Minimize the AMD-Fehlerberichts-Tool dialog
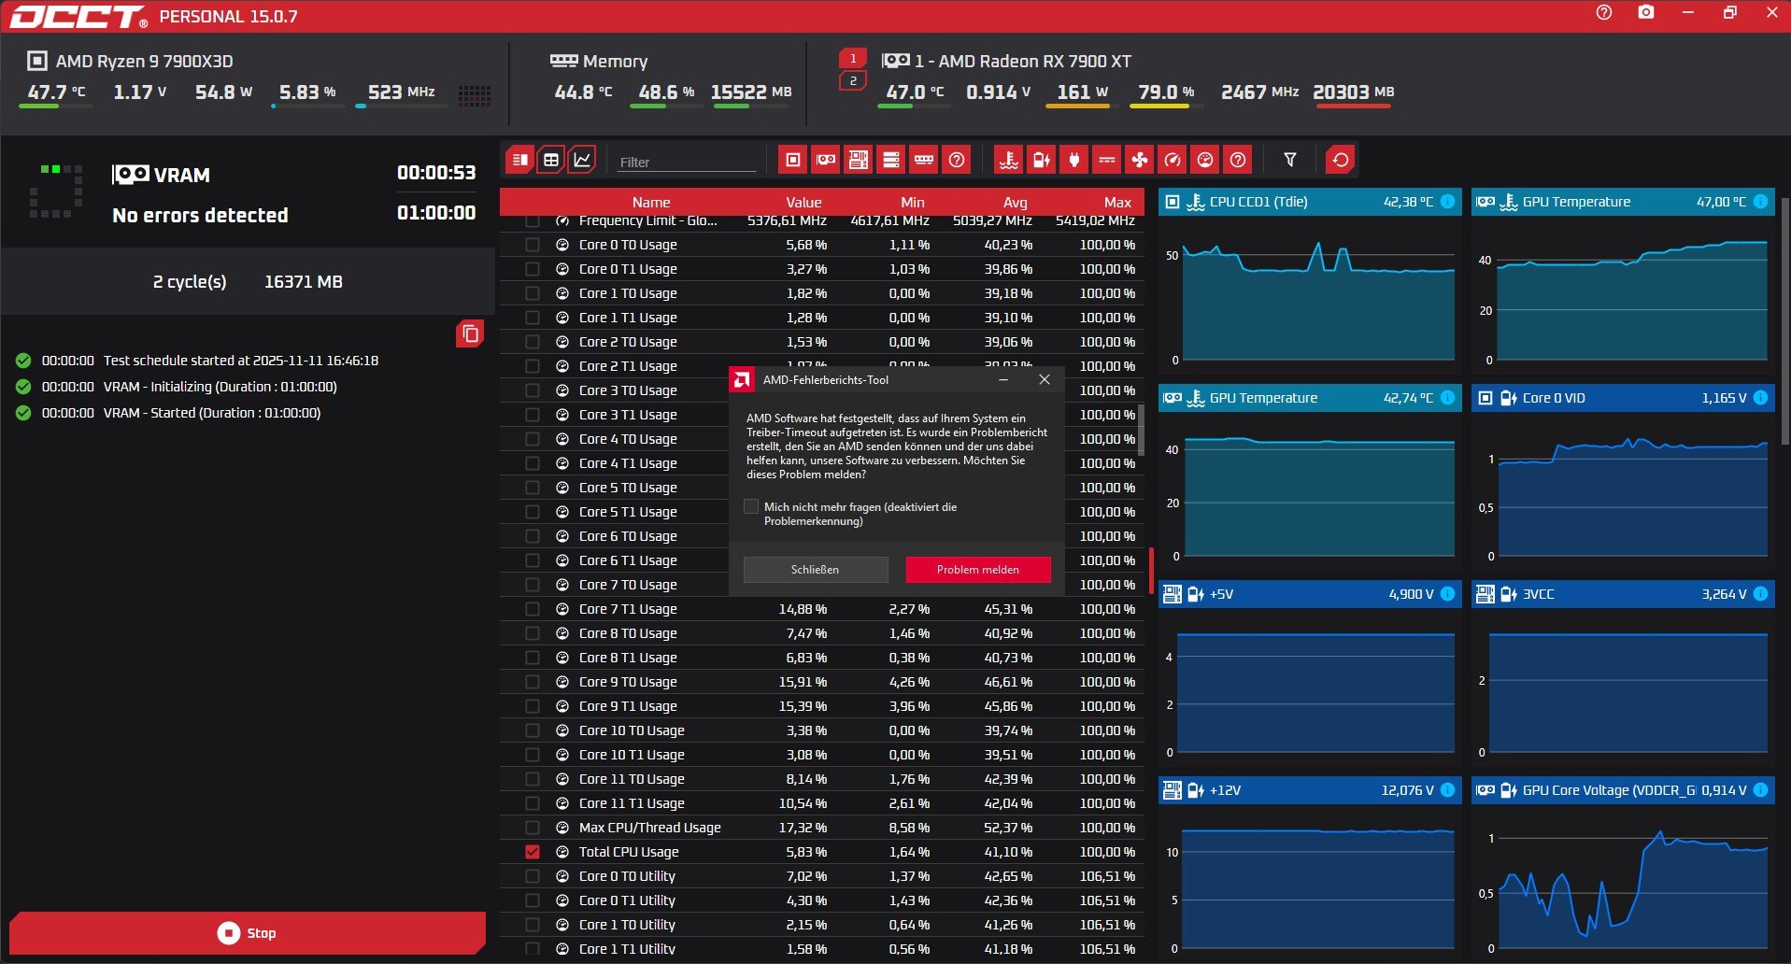This screenshot has height=964, width=1791. tap(1003, 380)
